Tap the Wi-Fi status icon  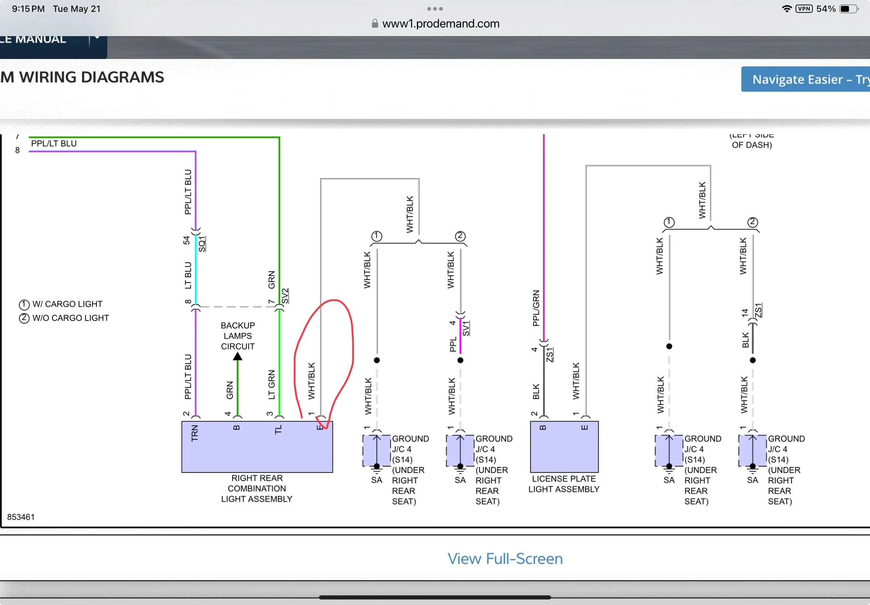[x=787, y=9]
